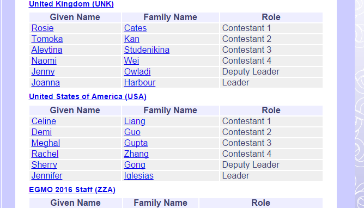The height and width of the screenshot is (208, 364).
Task: Click given name Jennifer
Action: (47, 176)
